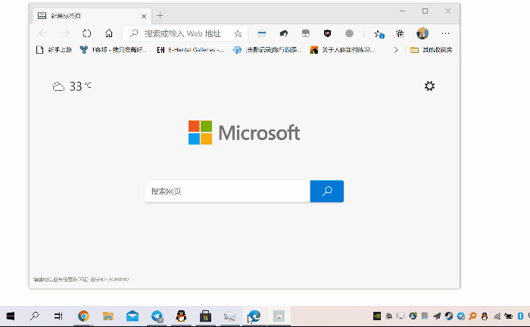Click the orange magnifier tray icon

click(472, 316)
